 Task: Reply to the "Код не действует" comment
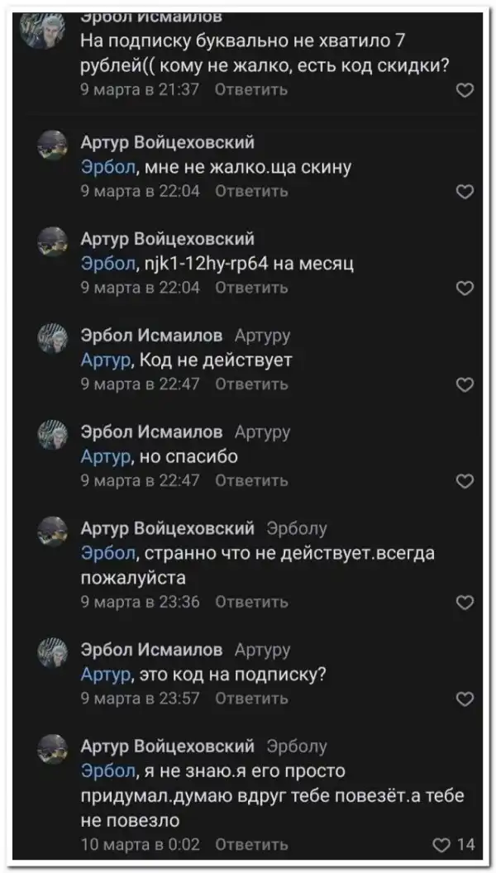tap(251, 384)
